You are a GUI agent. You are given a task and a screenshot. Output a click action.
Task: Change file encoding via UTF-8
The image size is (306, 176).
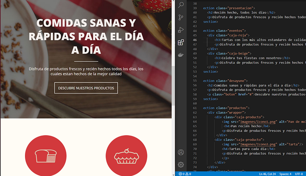point(299,174)
